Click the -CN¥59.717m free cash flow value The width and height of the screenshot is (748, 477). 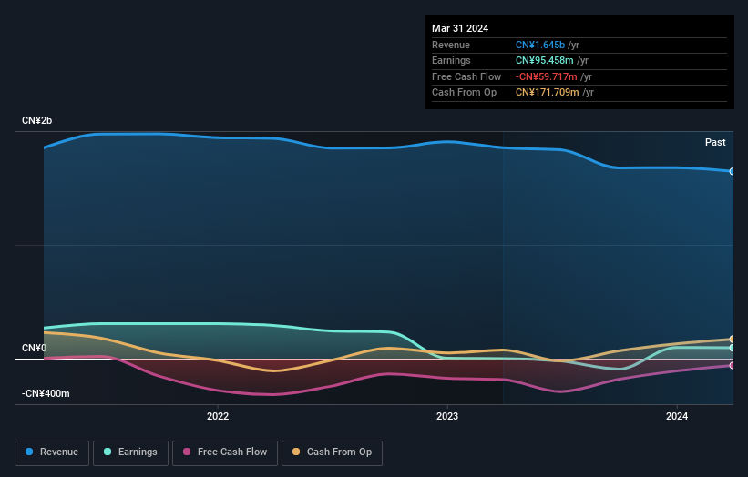click(547, 76)
